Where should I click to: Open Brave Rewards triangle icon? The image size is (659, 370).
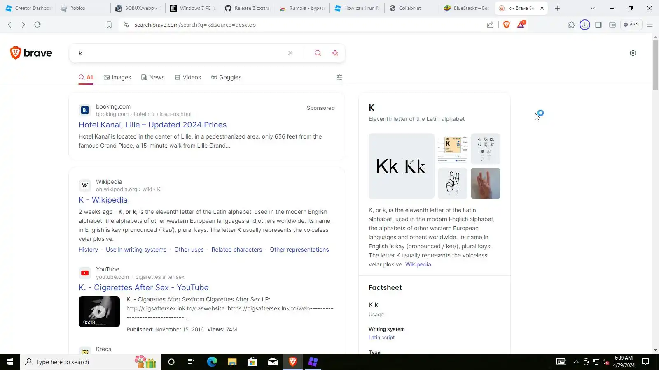(521, 24)
